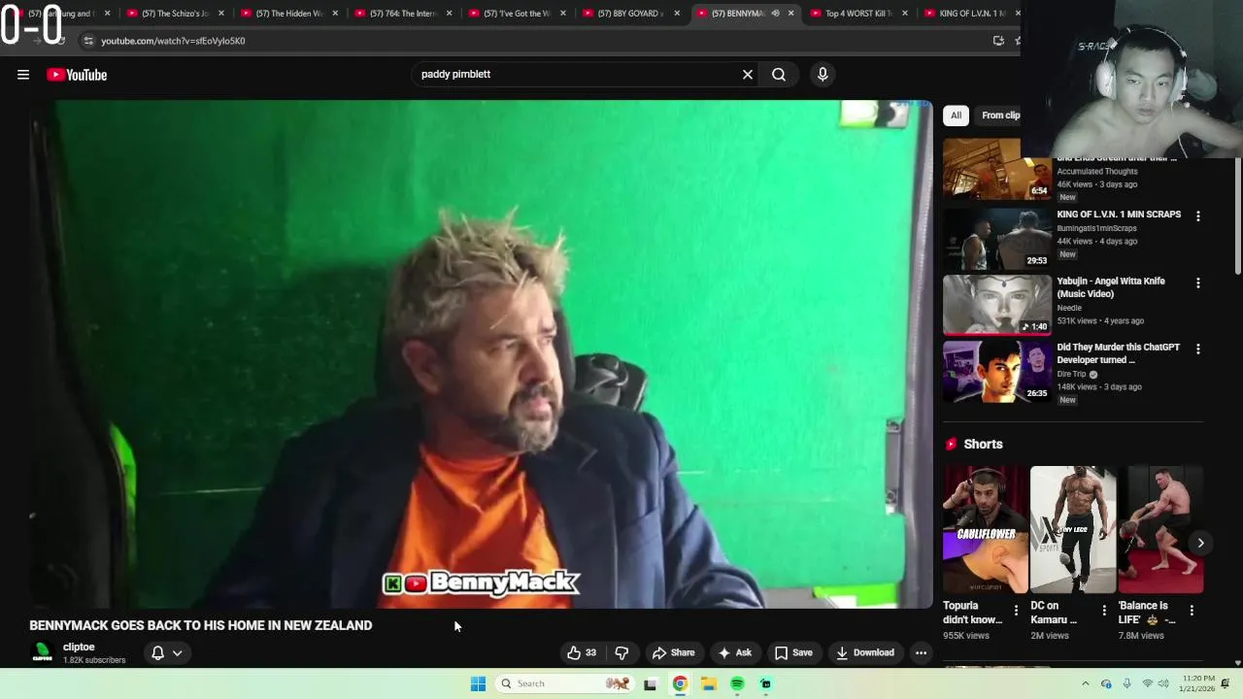Click the video player to pause playback
Viewport: 1243px width, 699px height.
tap(481, 354)
